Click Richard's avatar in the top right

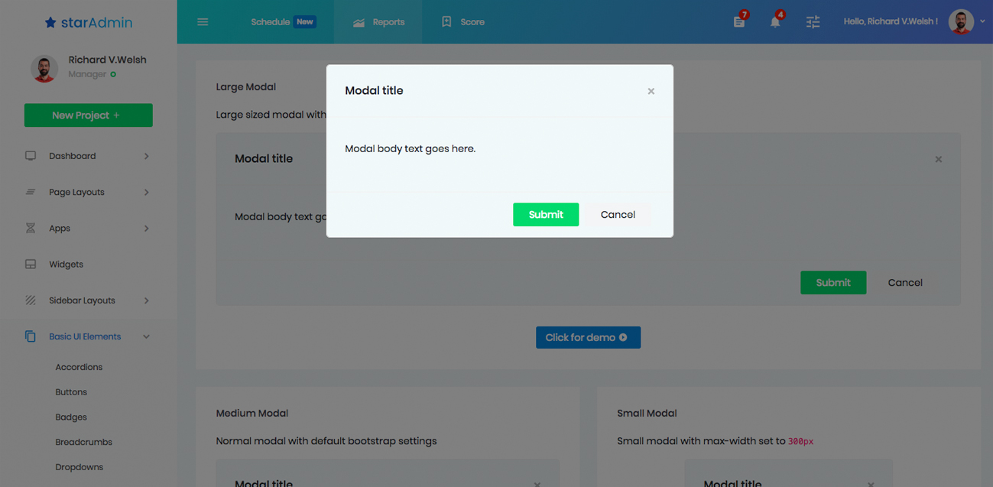click(961, 22)
